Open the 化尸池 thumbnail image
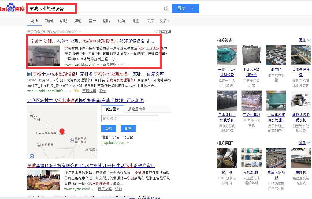 (227, 158)
